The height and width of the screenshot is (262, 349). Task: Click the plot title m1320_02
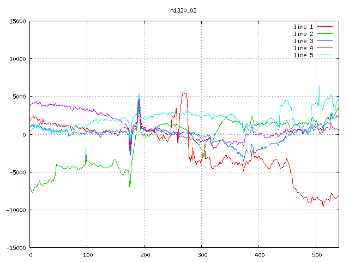[184, 10]
